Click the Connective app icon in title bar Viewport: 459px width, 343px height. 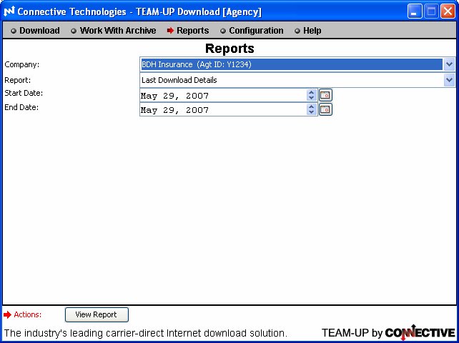point(9,12)
